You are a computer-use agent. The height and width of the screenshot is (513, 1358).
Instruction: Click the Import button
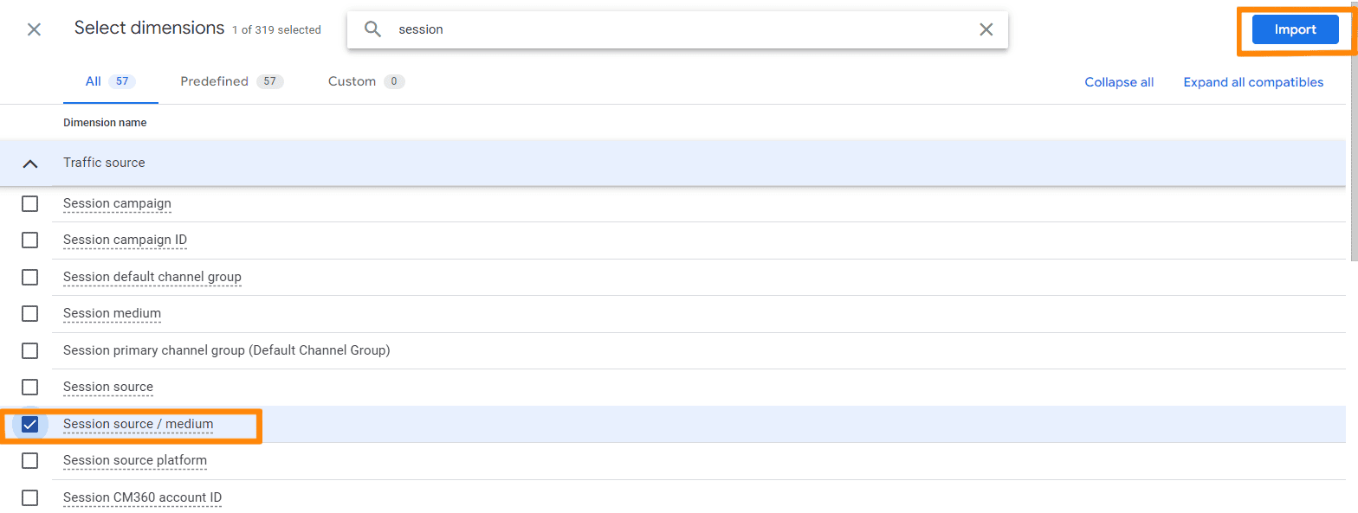(1295, 29)
